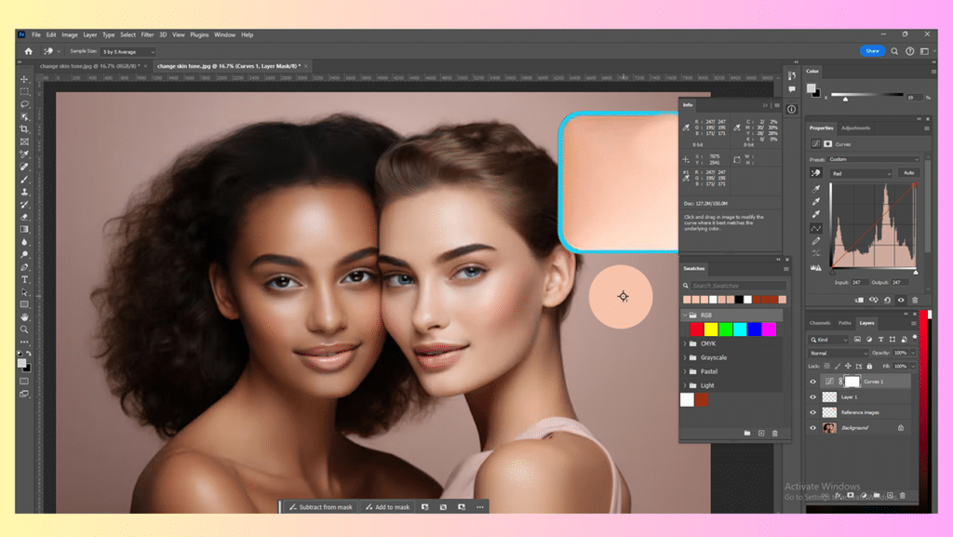
Task: Switch to the Channels tab
Action: point(820,323)
